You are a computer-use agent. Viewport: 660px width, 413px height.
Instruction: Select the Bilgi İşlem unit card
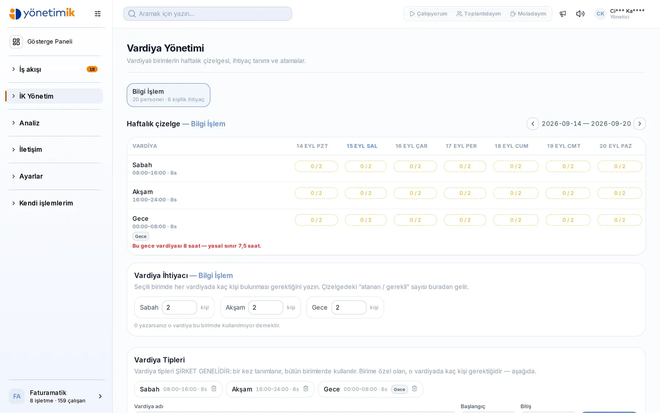(168, 95)
